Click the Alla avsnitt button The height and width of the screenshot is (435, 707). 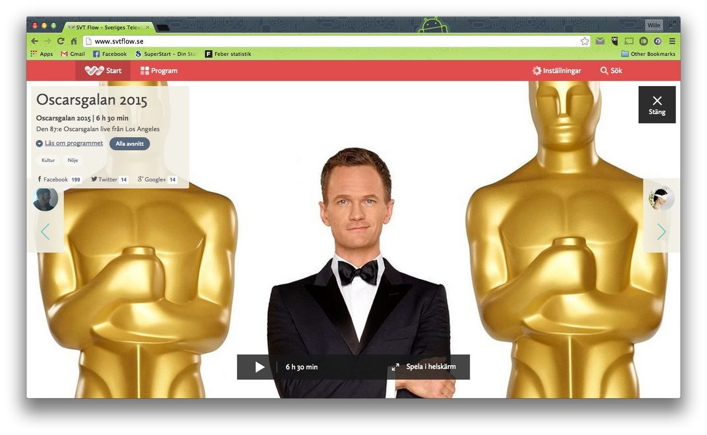point(130,144)
